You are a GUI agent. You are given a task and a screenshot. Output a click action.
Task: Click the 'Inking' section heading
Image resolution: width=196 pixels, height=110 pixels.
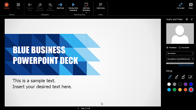tap(169, 71)
